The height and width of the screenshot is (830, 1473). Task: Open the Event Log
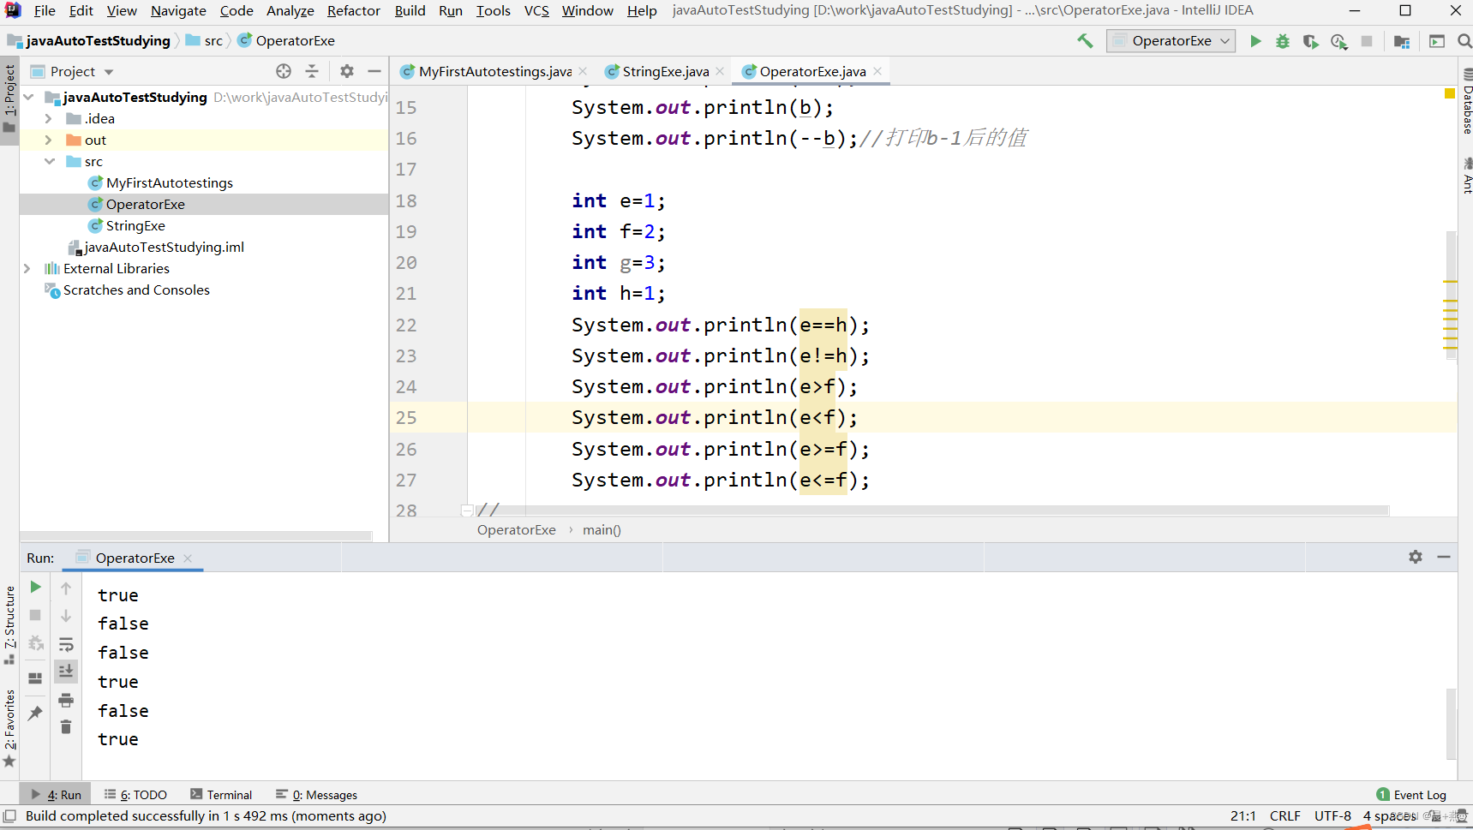coord(1411,794)
